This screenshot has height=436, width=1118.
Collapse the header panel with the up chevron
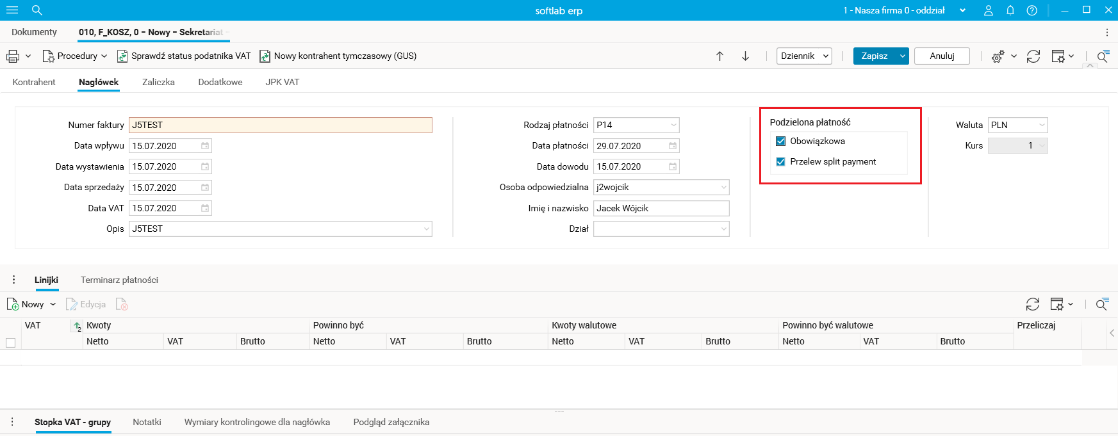tap(1090, 66)
